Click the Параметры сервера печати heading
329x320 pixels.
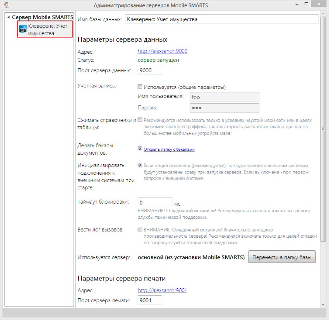tap(122, 279)
